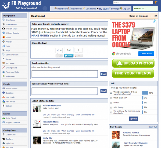Click the Tweet button
Image resolution: width=161 pixels, height=148 pixels.
coord(69,56)
